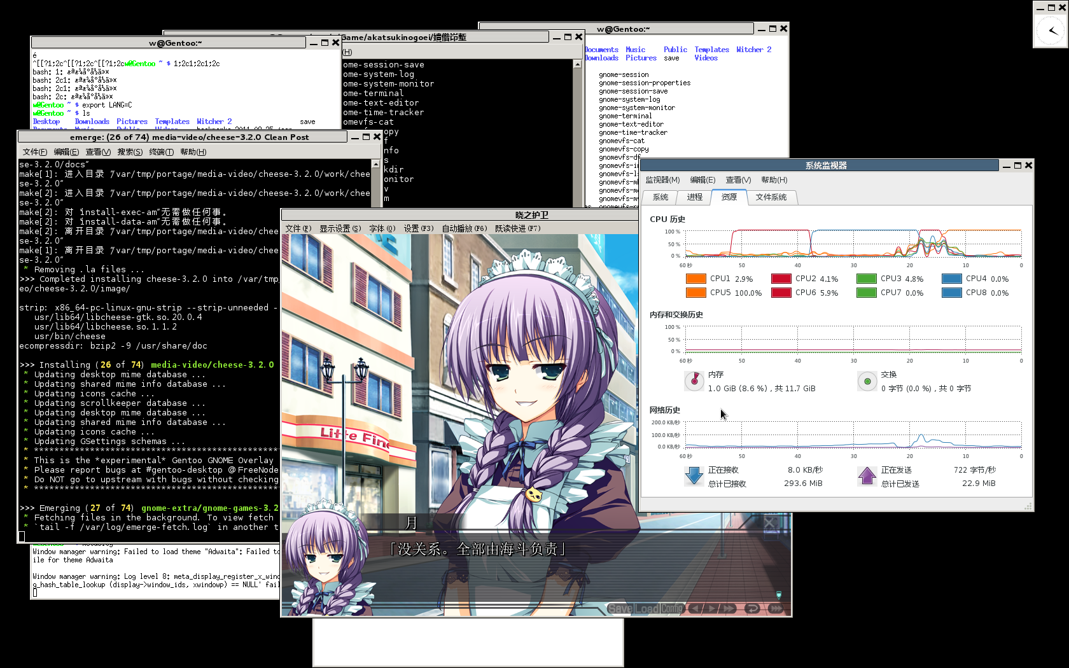Image resolution: width=1069 pixels, height=668 pixels.
Task: Open Config in the game control bar
Action: [671, 609]
